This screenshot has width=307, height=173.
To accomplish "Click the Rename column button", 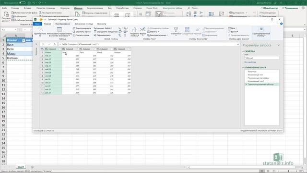I will (x=102, y=35).
